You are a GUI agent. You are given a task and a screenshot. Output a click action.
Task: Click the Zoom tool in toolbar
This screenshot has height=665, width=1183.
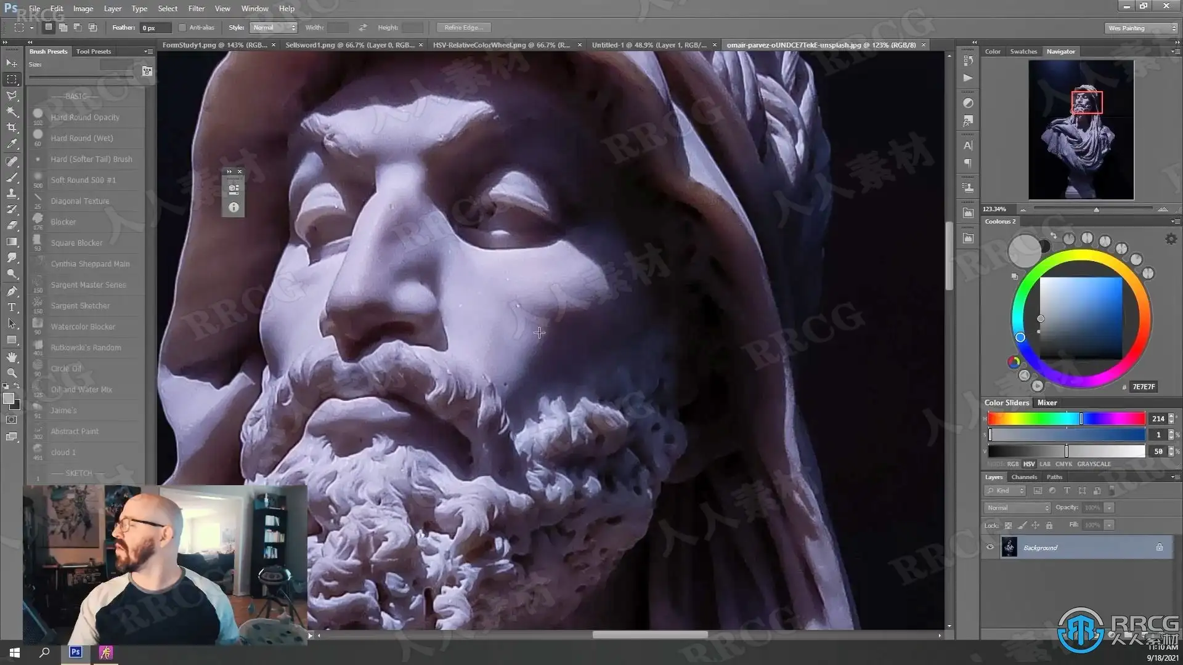click(12, 373)
